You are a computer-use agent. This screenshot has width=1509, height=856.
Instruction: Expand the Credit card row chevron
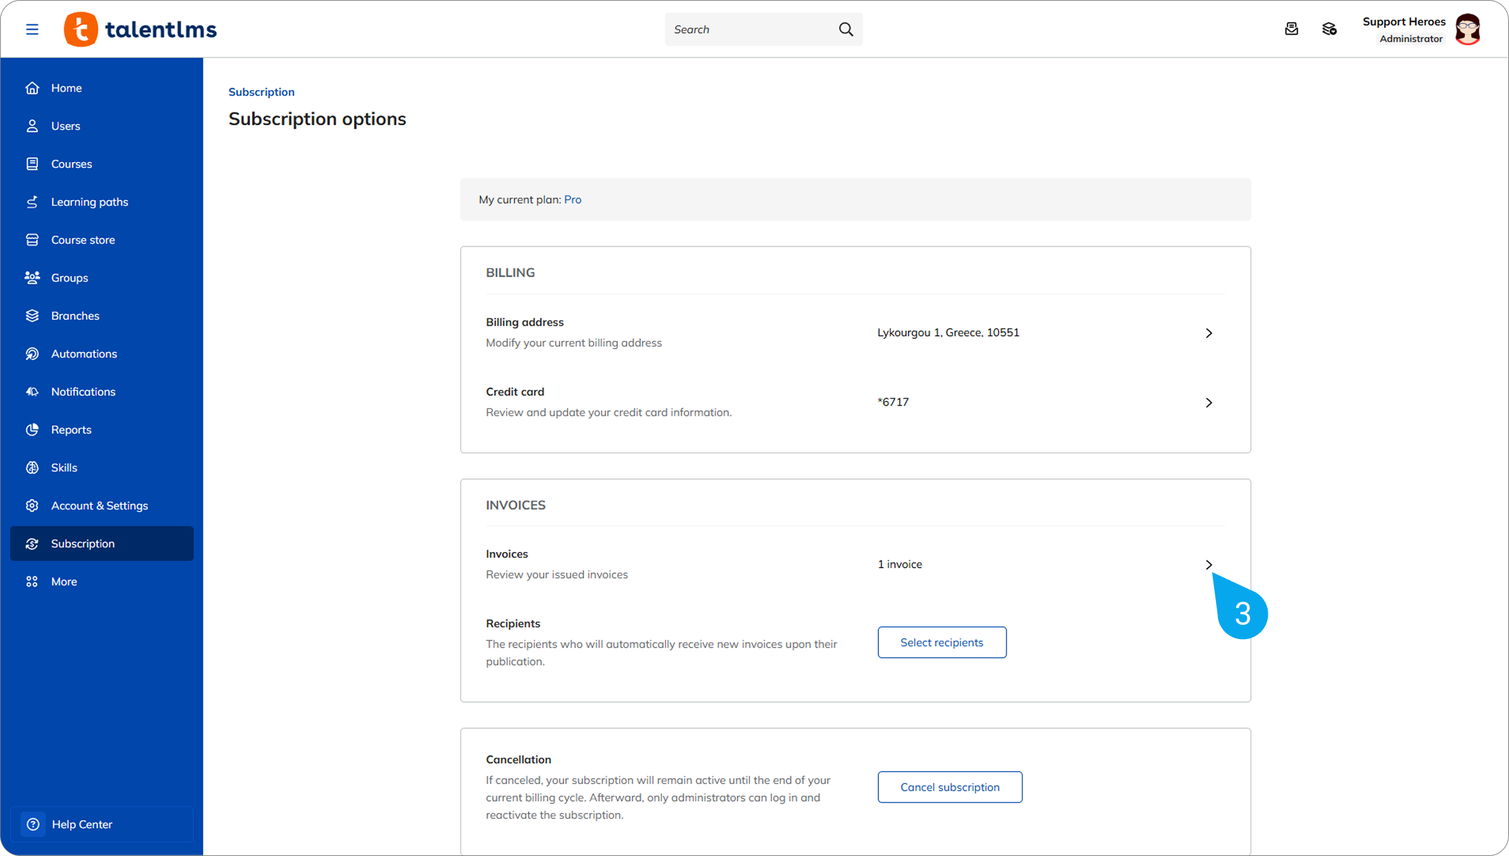pyautogui.click(x=1209, y=402)
